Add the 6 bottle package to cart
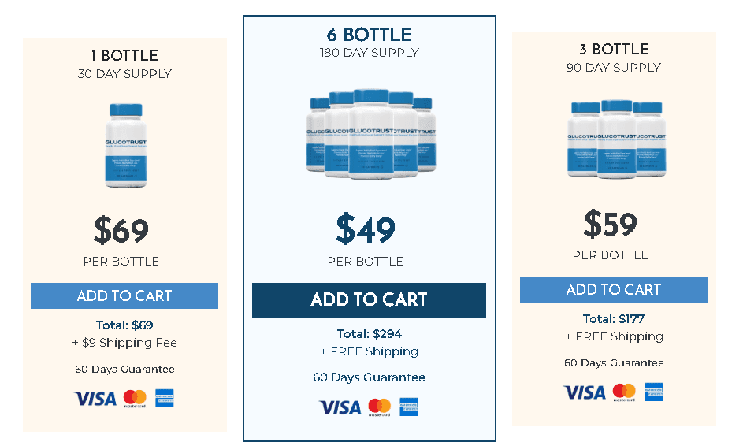 point(369,300)
